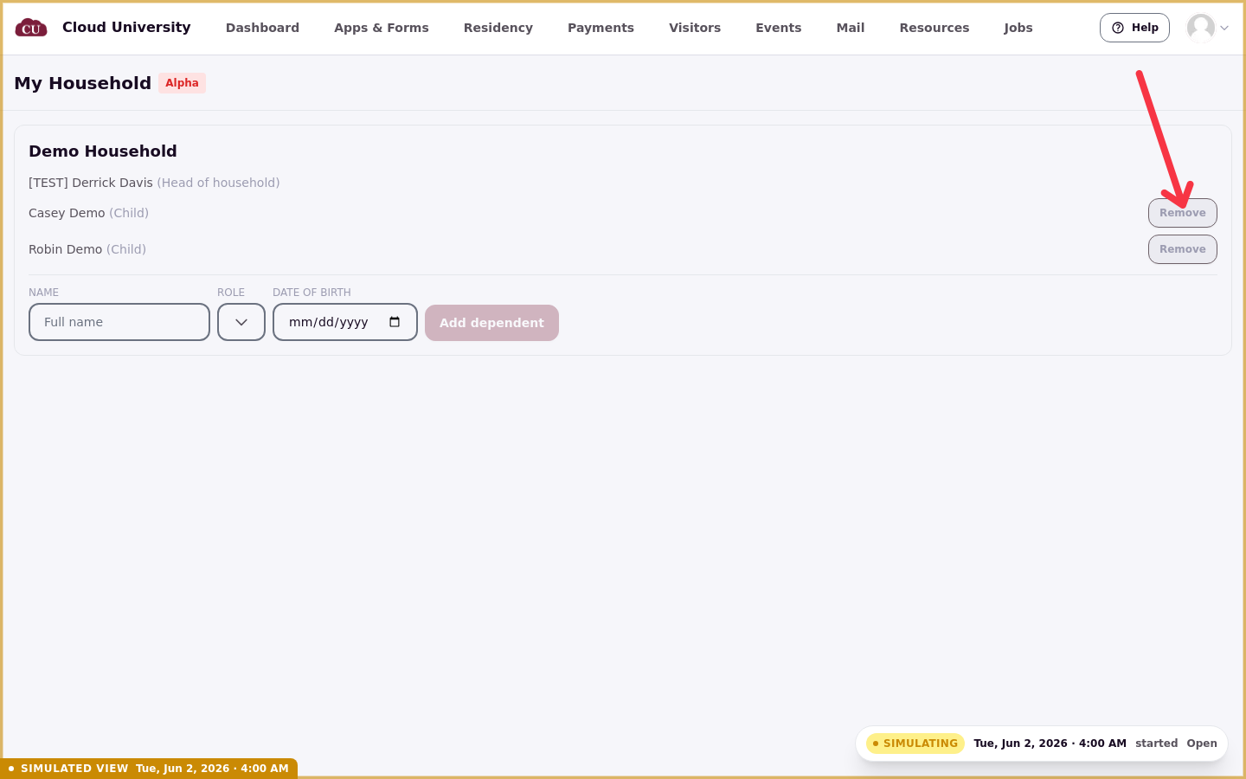Click the Cloud University title text
The image size is (1246, 779).
point(126,28)
